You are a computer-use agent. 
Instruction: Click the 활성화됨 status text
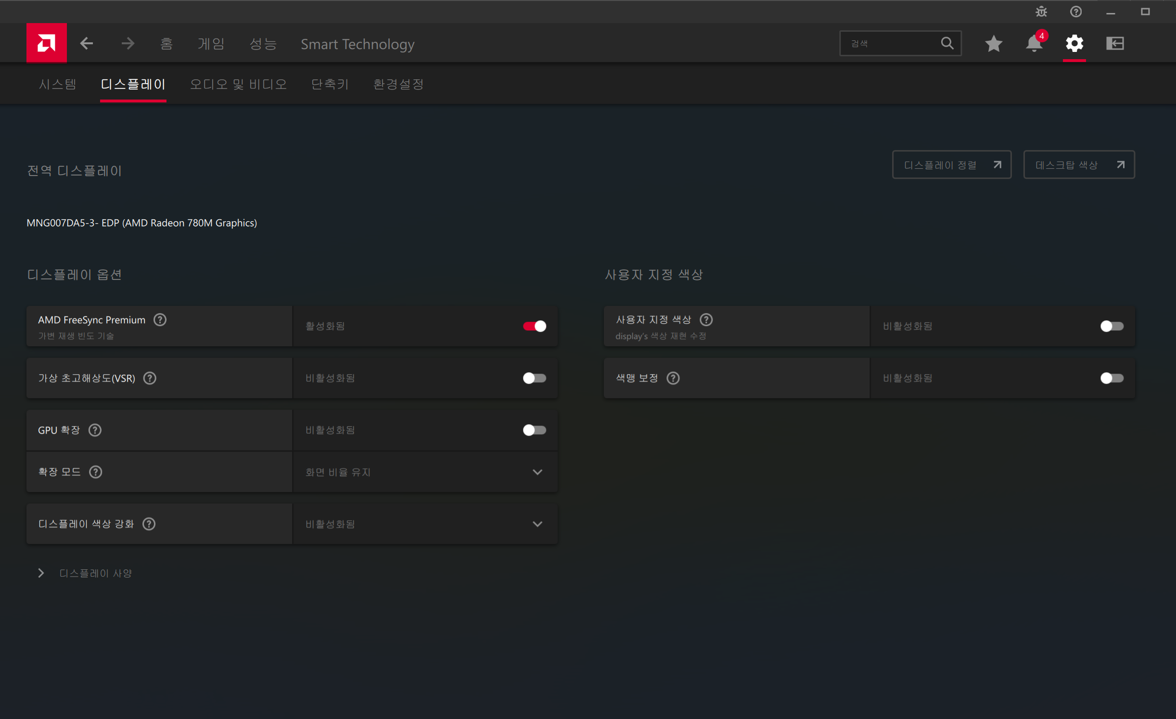click(x=325, y=326)
